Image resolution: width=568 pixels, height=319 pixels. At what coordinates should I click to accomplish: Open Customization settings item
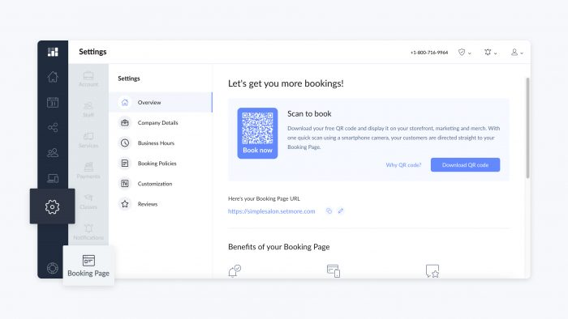[x=161, y=184]
